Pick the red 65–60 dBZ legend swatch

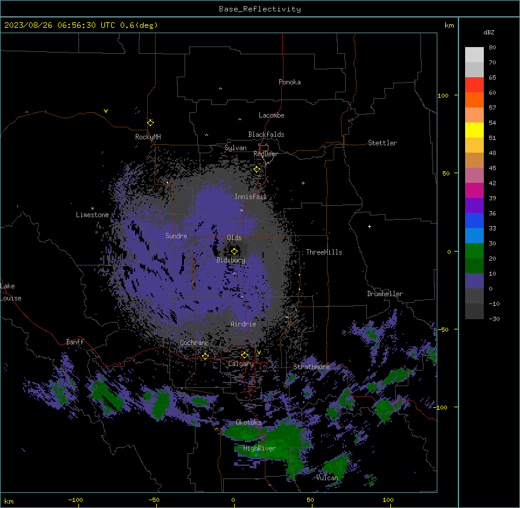tap(474, 85)
